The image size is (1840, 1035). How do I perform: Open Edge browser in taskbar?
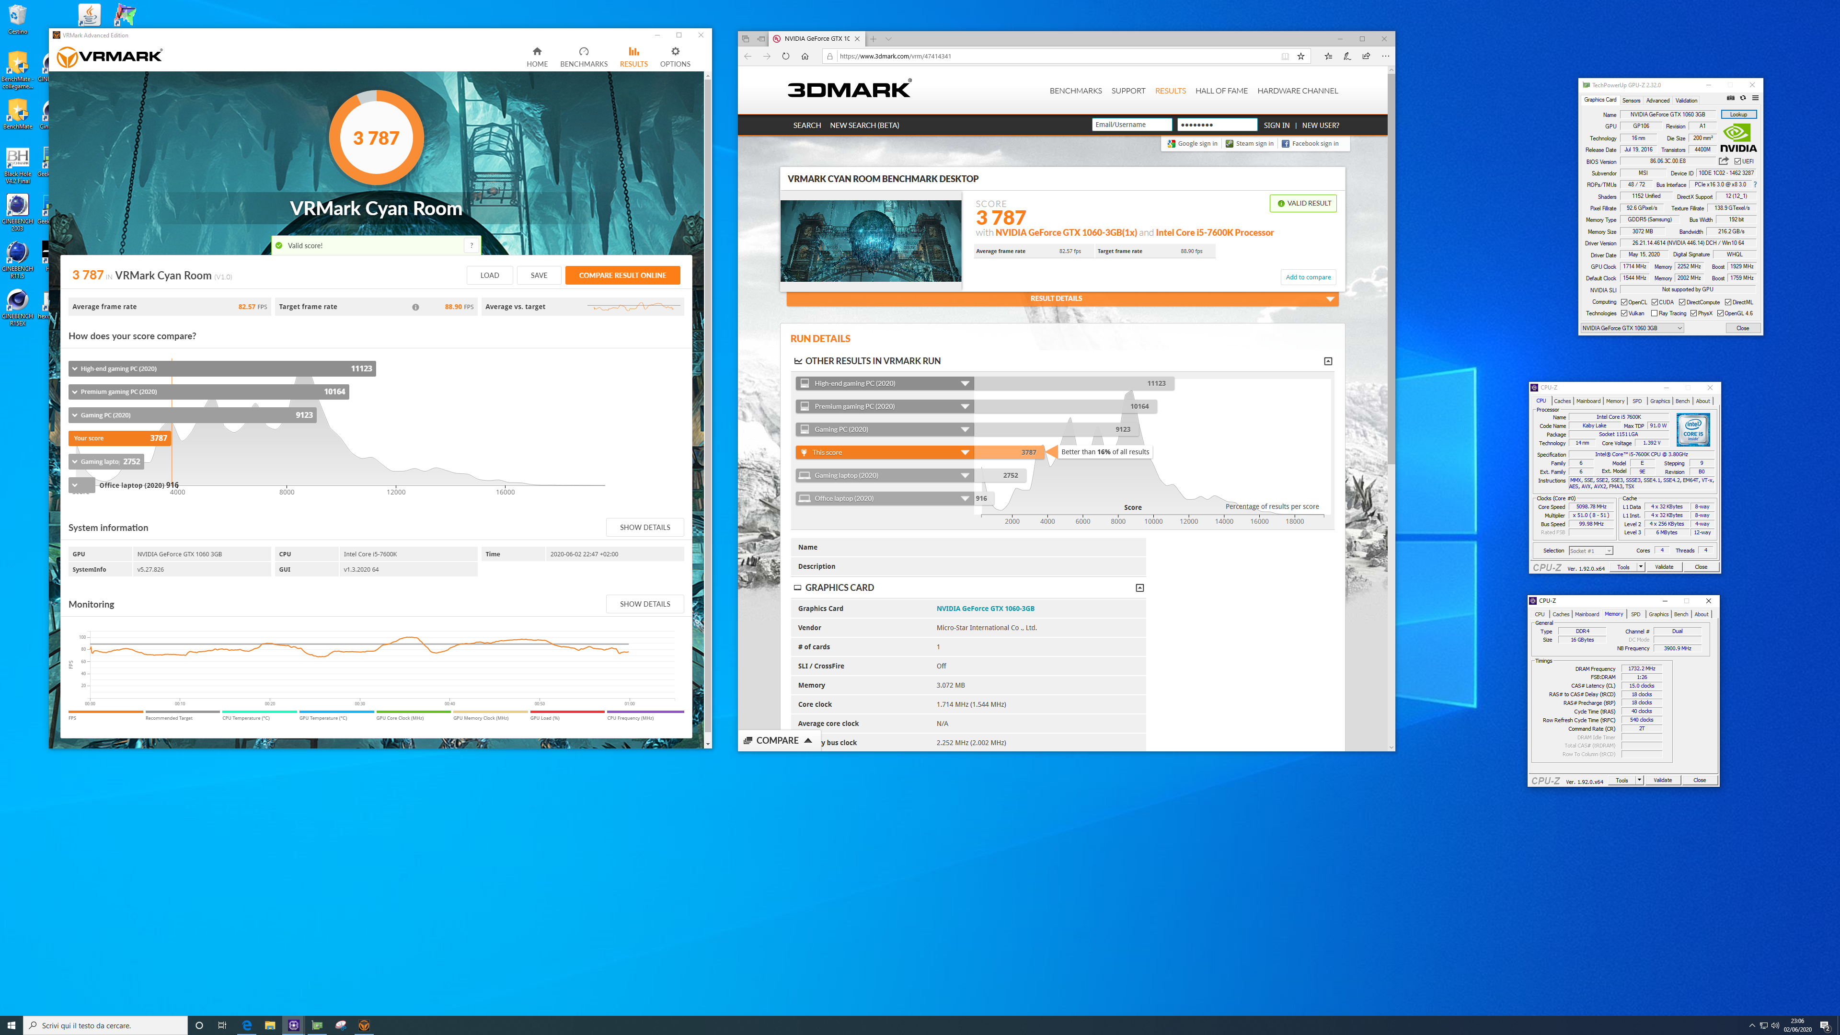pyautogui.click(x=246, y=1025)
